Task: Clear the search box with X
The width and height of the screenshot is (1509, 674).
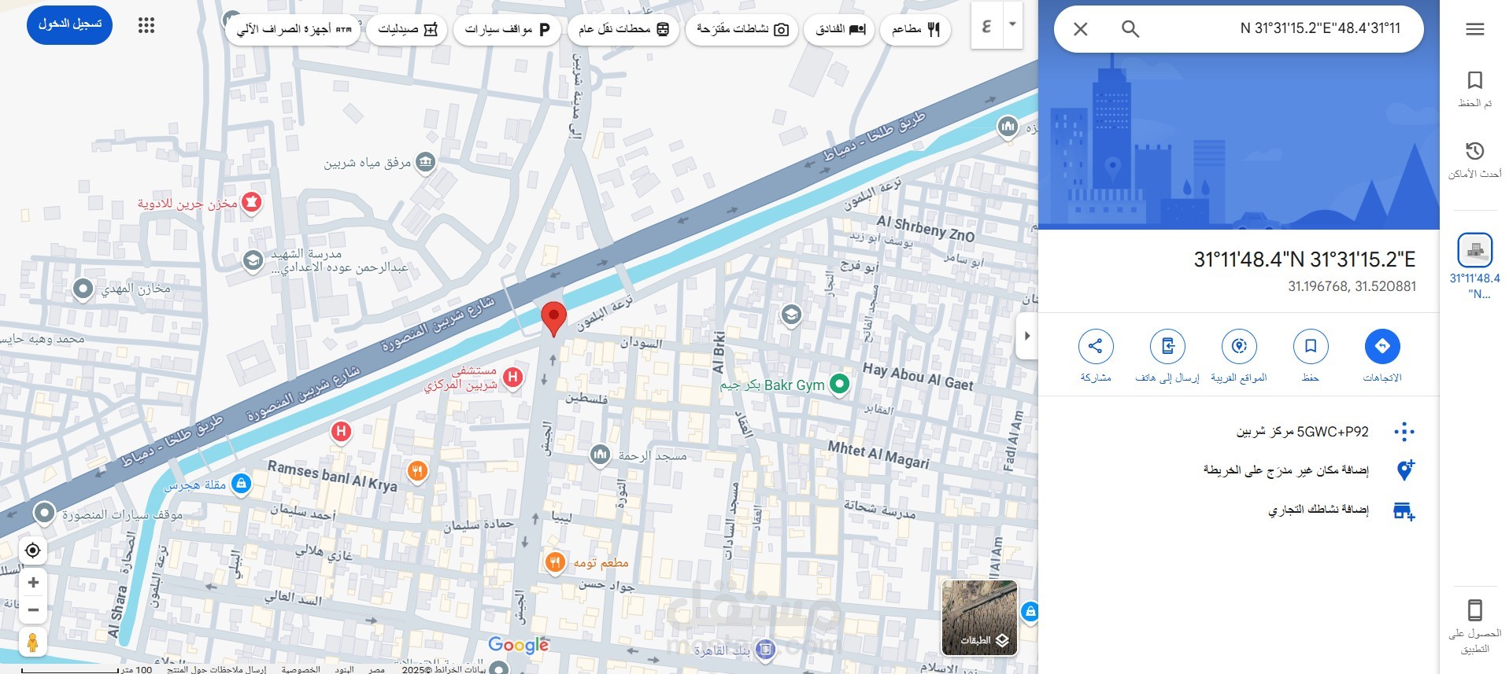Action: [x=1081, y=29]
